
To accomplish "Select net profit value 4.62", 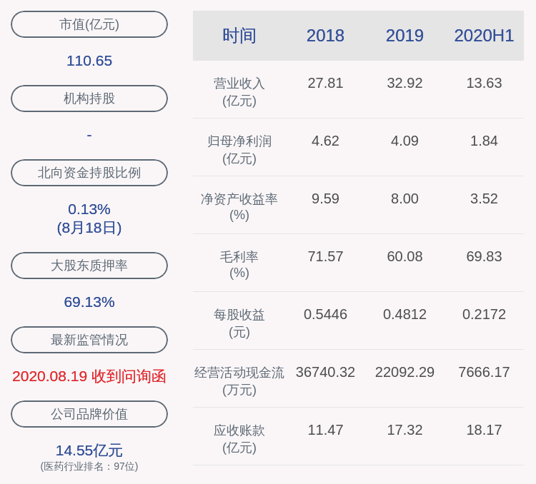I will 325,141.
